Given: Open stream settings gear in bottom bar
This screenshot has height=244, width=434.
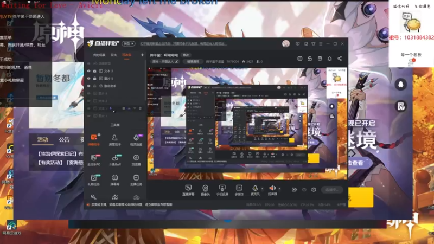Looking at the screenshot, I should point(314,189).
